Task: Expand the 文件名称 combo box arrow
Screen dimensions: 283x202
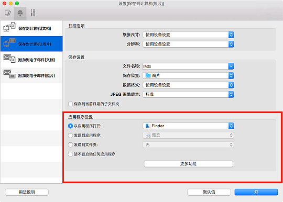Action: click(x=231, y=66)
